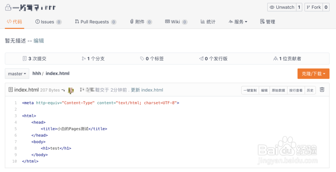Screen dimensions: 336x172
Task: Click the paper plane releases icon
Action: 201,59
